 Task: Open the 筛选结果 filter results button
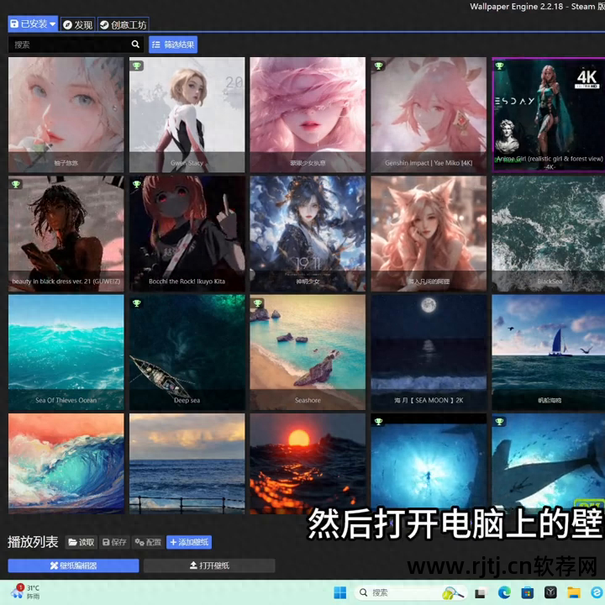point(173,45)
